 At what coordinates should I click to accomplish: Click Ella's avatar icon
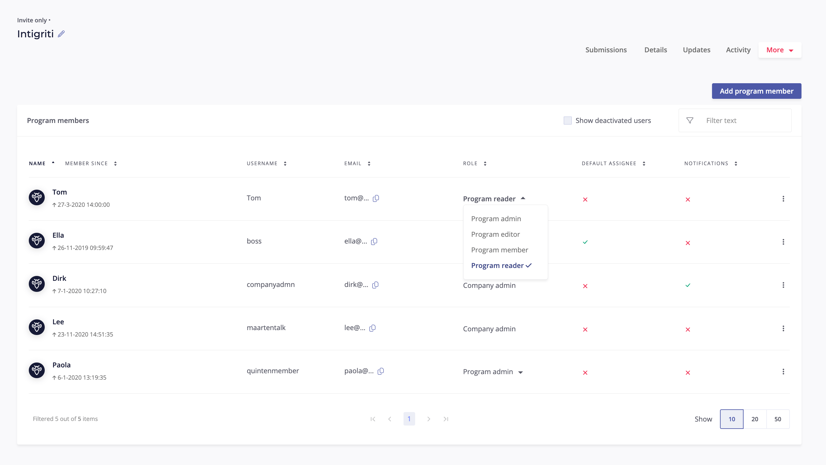click(x=37, y=240)
